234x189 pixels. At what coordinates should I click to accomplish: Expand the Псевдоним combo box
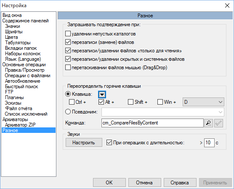click(163, 112)
